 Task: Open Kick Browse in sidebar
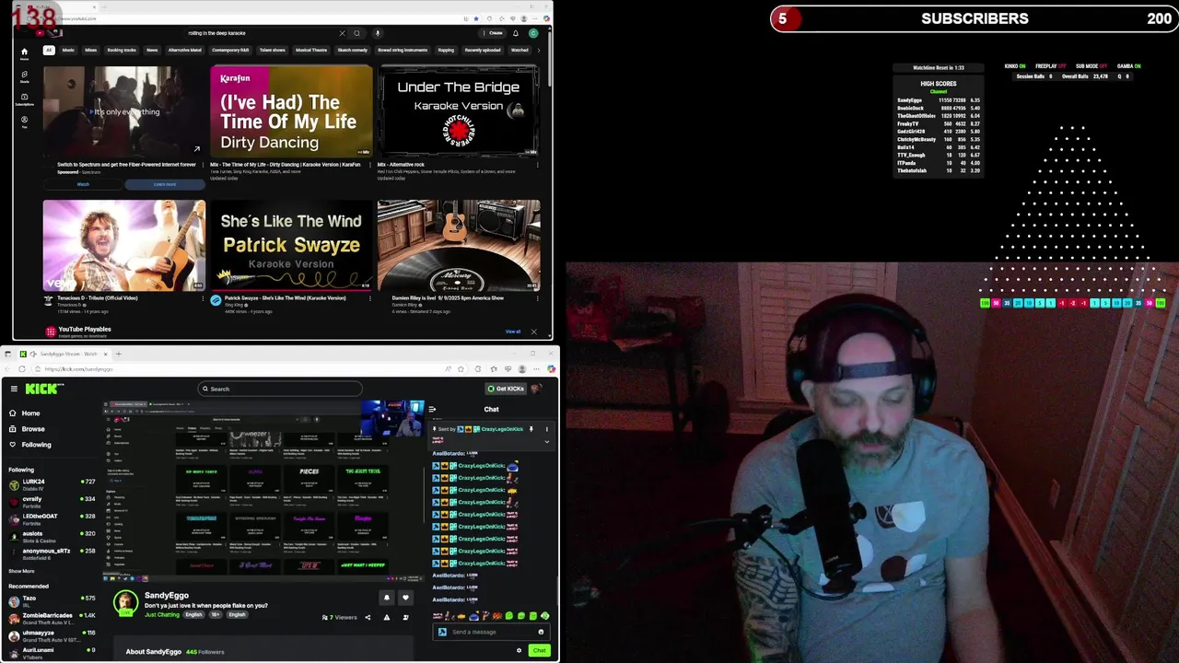coord(32,429)
